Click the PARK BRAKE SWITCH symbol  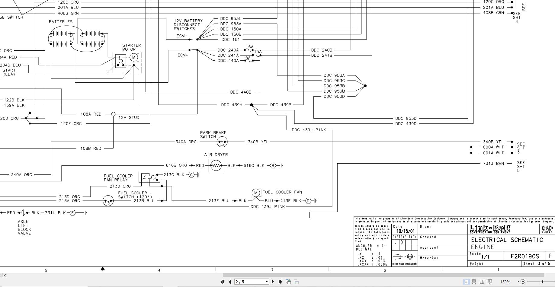click(222, 142)
